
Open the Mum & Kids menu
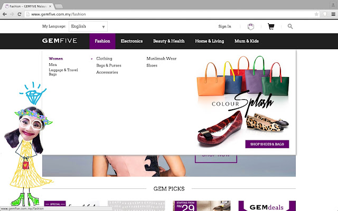point(247,41)
